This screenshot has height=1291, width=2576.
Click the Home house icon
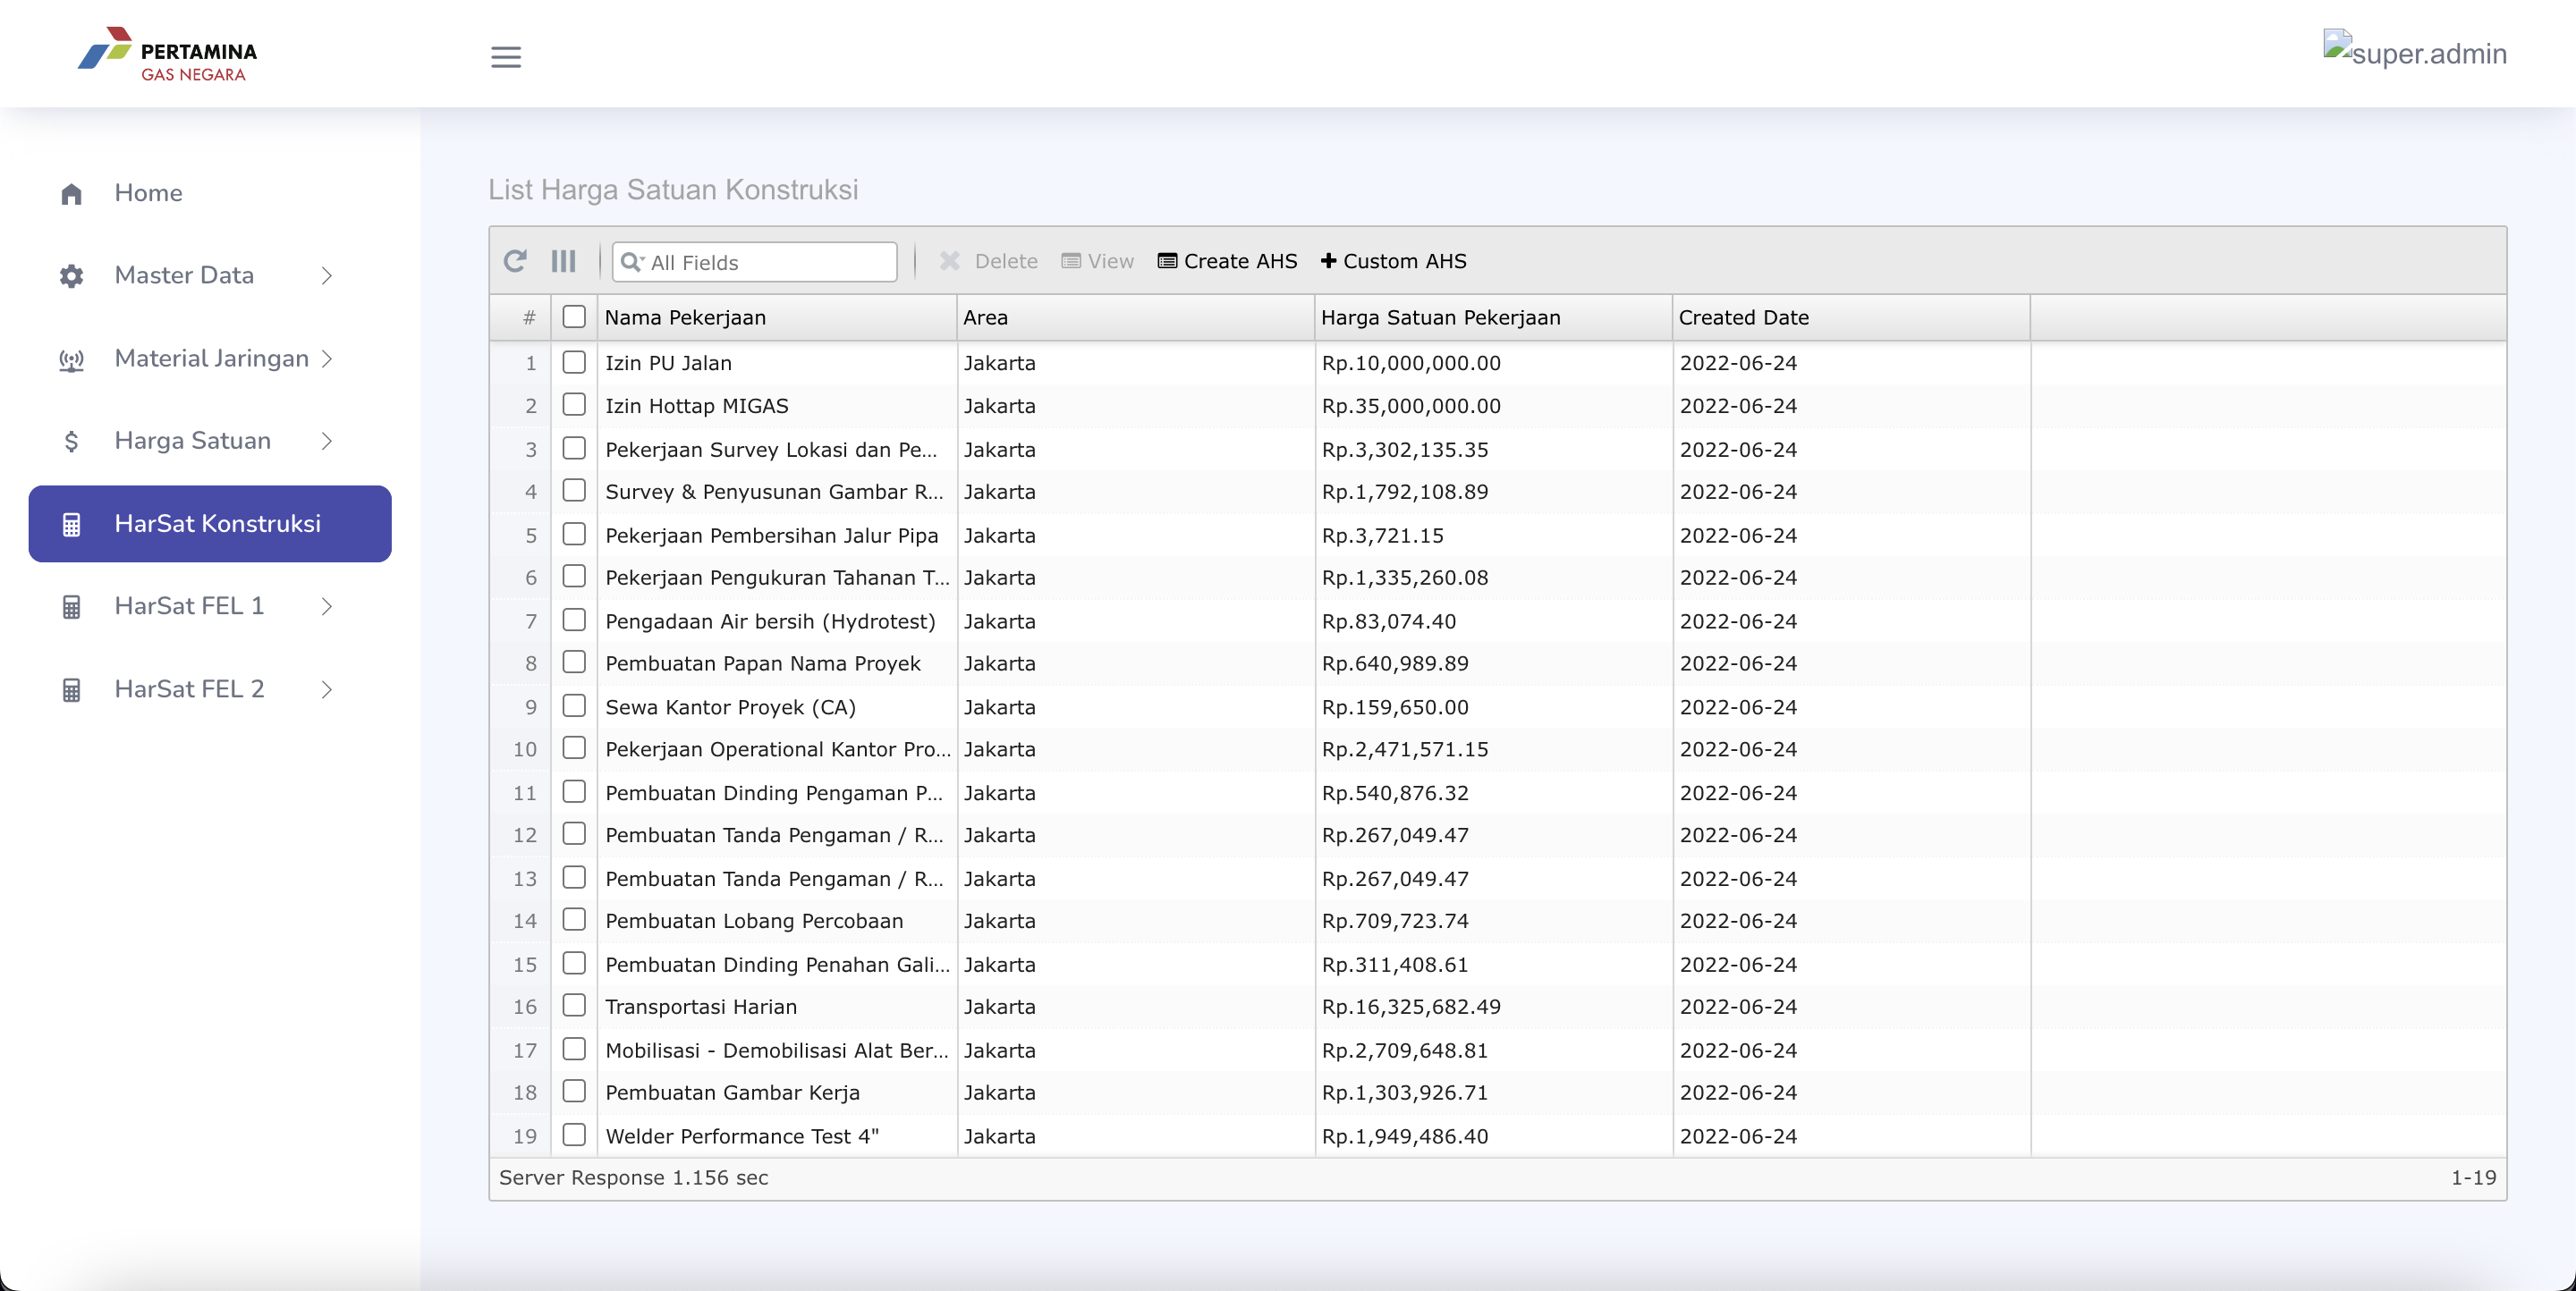tap(71, 194)
